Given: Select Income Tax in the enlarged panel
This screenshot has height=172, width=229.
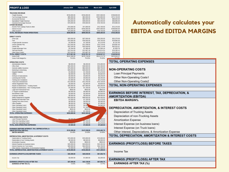Looking at the screenshot, I should (x=121, y=152).
